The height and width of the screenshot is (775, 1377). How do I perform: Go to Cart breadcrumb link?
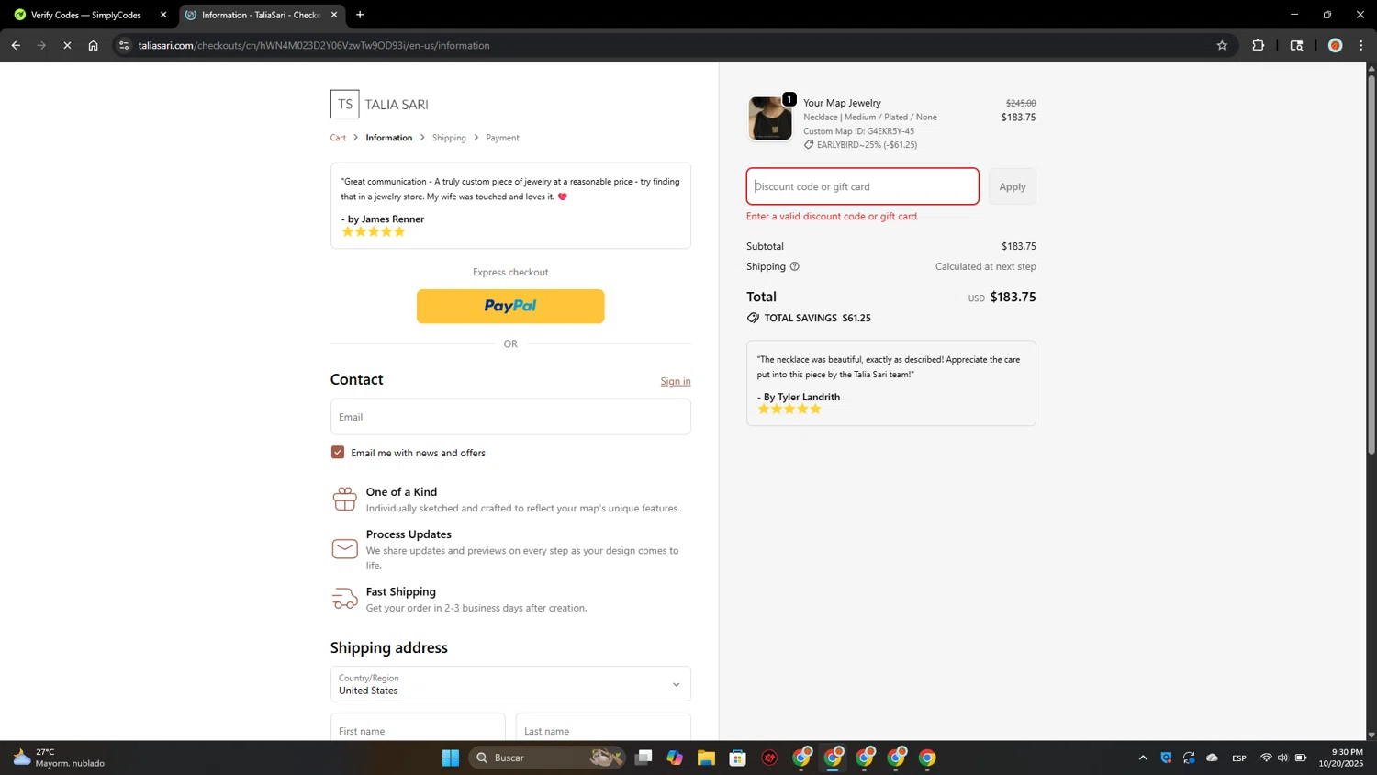(338, 138)
